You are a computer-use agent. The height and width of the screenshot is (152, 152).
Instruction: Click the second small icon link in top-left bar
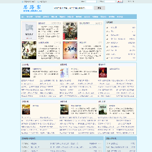click(x=42, y=2)
